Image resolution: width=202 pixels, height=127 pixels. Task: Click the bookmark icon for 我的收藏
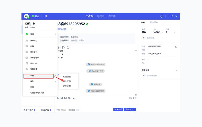(27, 63)
